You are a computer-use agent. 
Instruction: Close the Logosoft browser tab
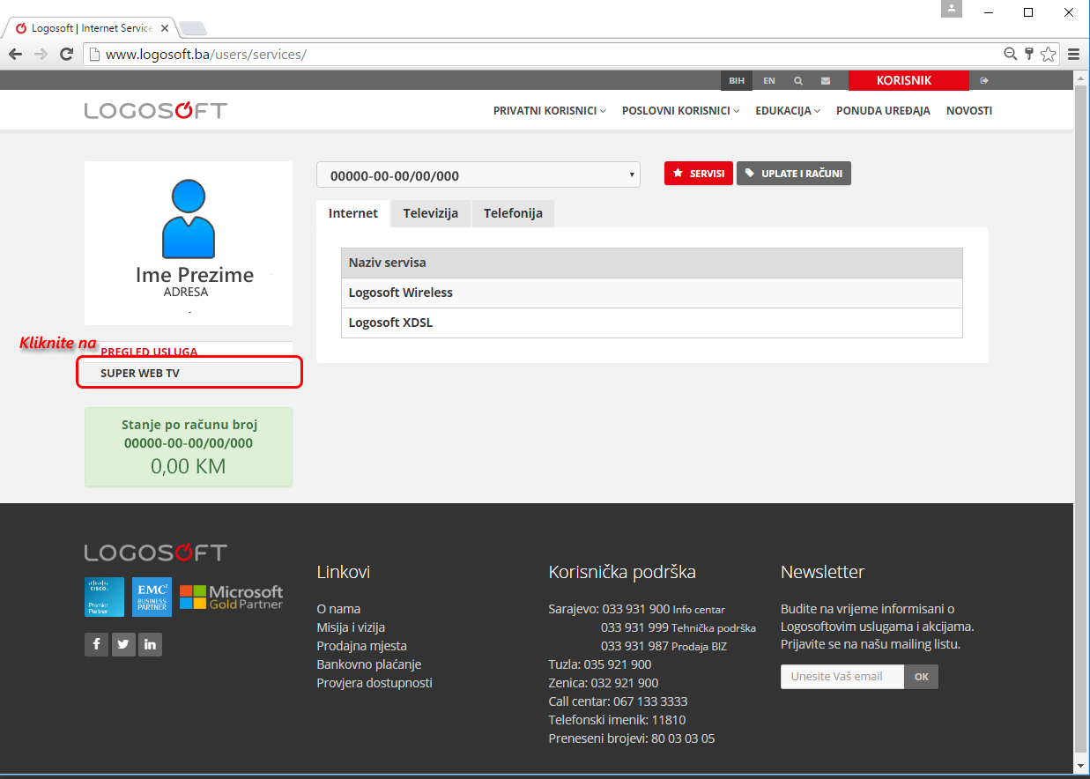pos(165,28)
